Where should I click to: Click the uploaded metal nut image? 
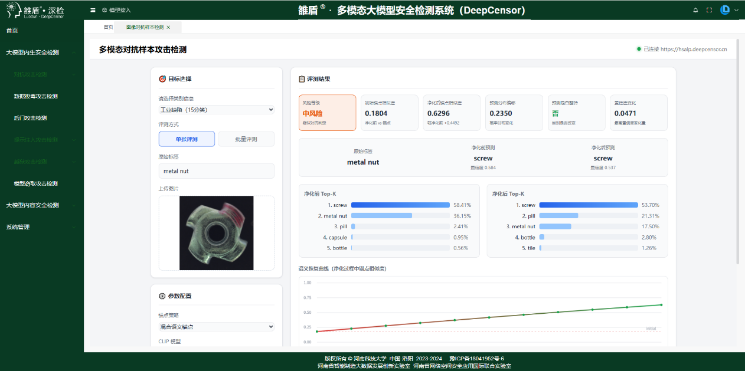pyautogui.click(x=216, y=233)
